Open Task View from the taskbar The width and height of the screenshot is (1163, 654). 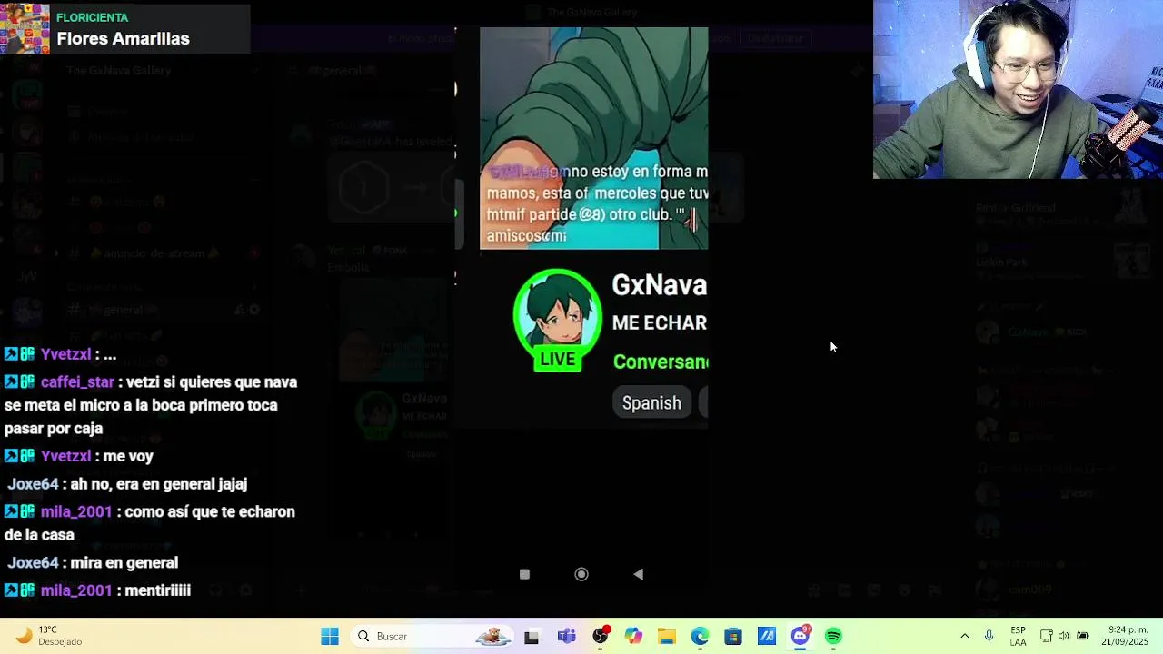(x=532, y=637)
